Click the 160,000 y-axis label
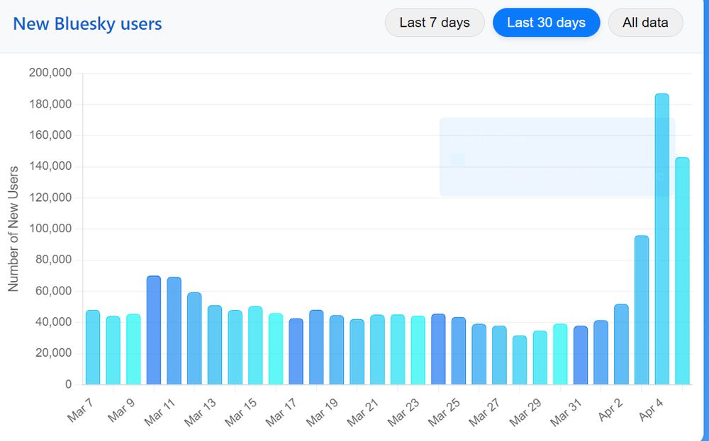709x441 pixels. 50,135
